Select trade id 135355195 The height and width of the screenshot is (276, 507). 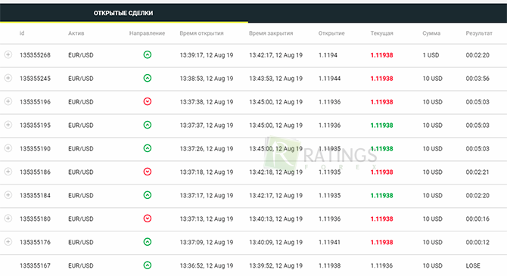coord(36,126)
